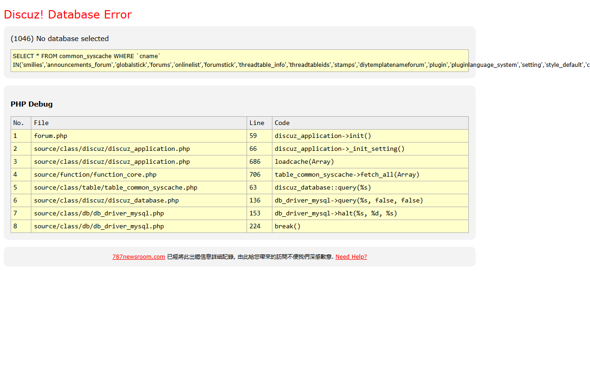Click line number 66 cell
This screenshot has height=369, width=590.
click(260, 149)
